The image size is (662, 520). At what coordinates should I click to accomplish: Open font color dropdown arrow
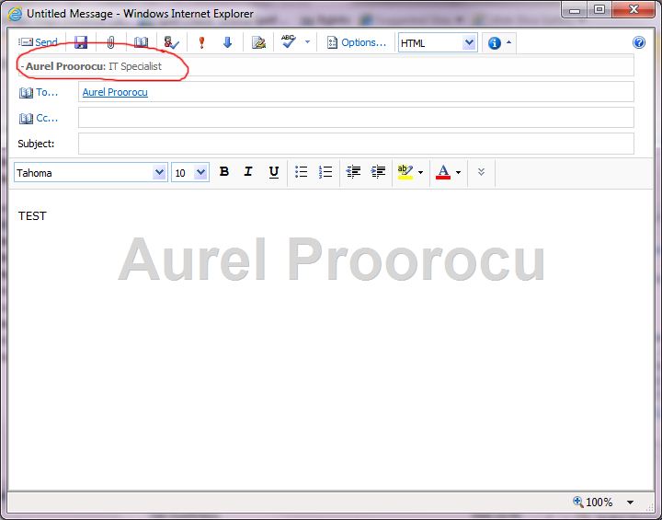click(458, 172)
